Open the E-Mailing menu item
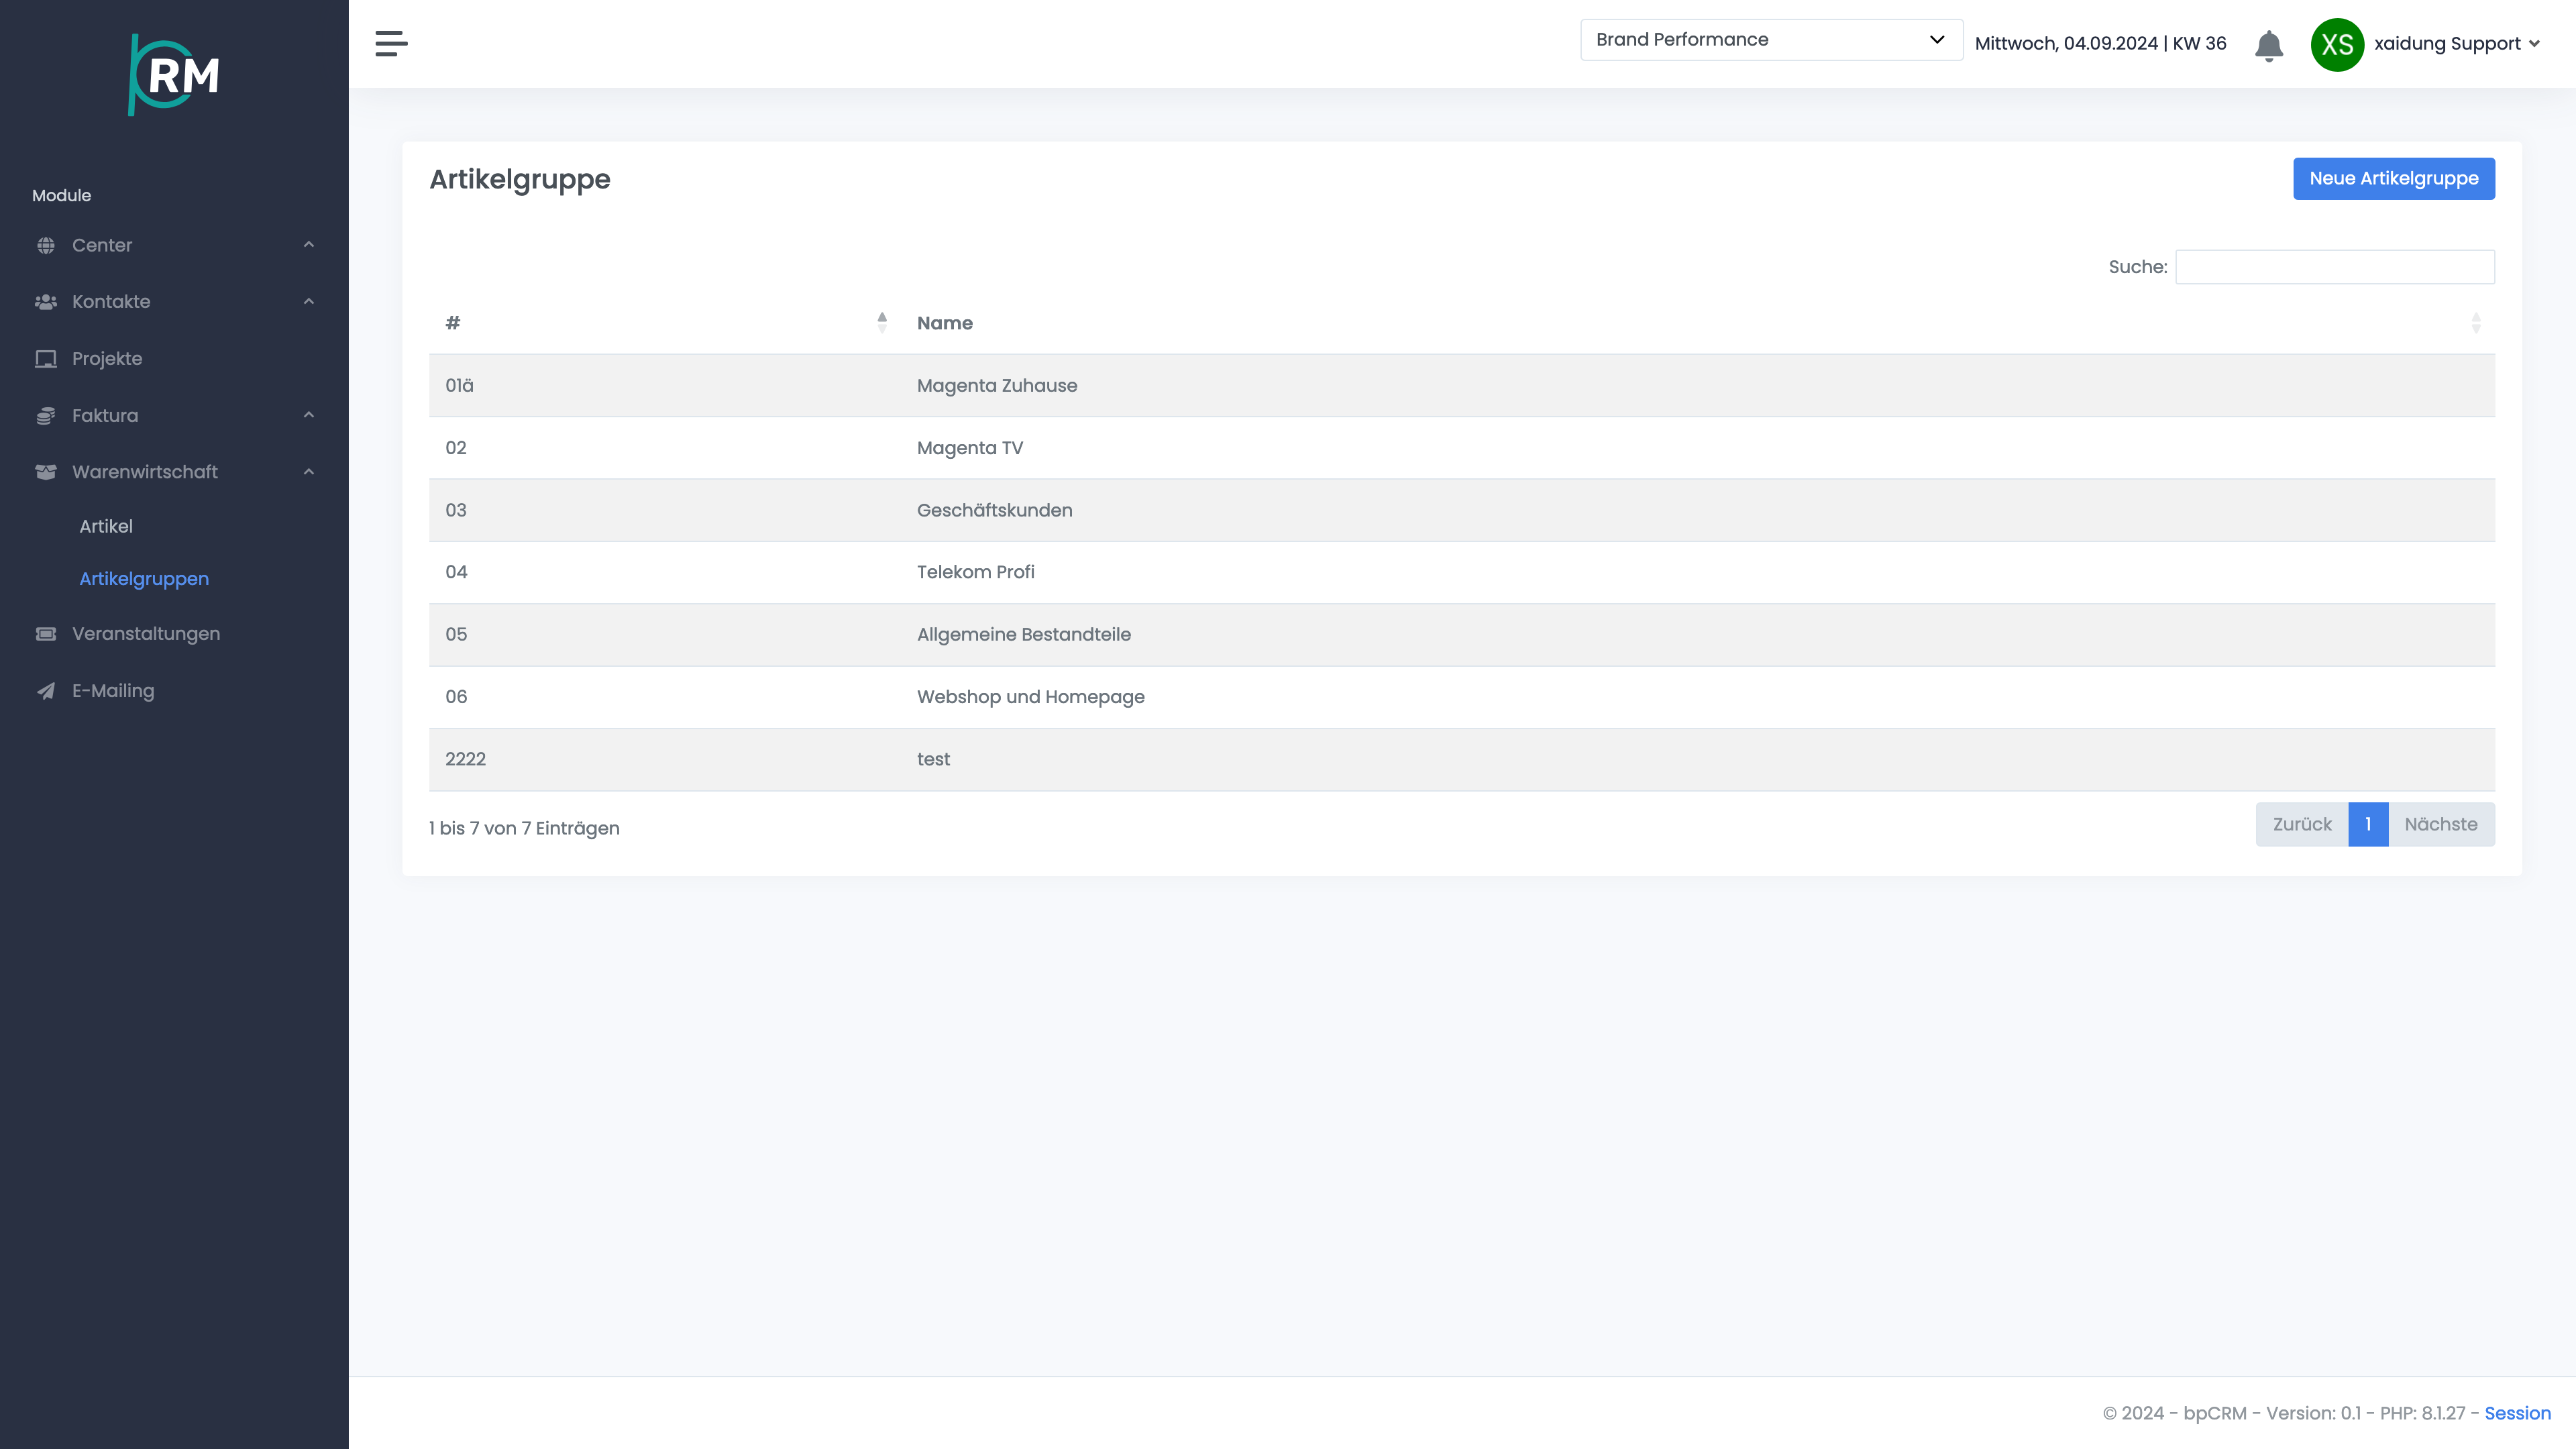This screenshot has height=1449, width=2576. (113, 691)
